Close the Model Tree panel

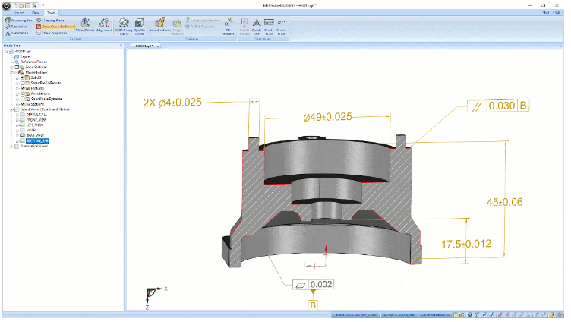[x=121, y=46]
